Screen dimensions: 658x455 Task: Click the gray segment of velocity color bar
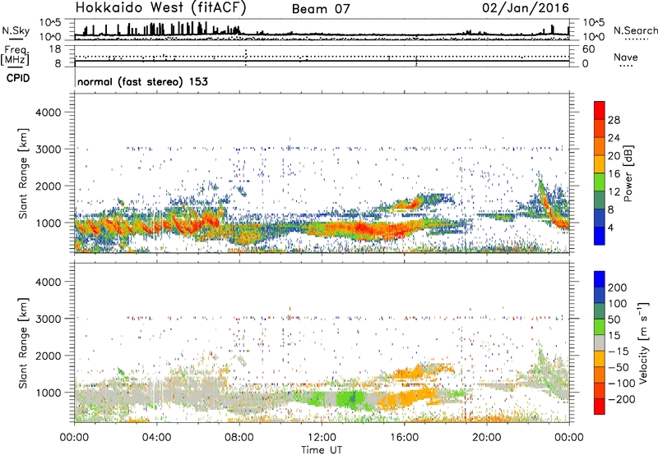coord(600,342)
